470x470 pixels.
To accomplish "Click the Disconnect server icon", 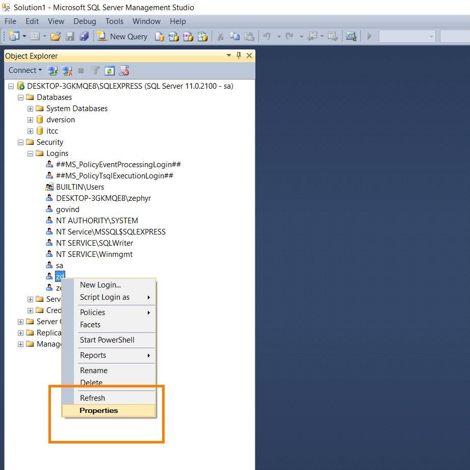I will pos(66,70).
